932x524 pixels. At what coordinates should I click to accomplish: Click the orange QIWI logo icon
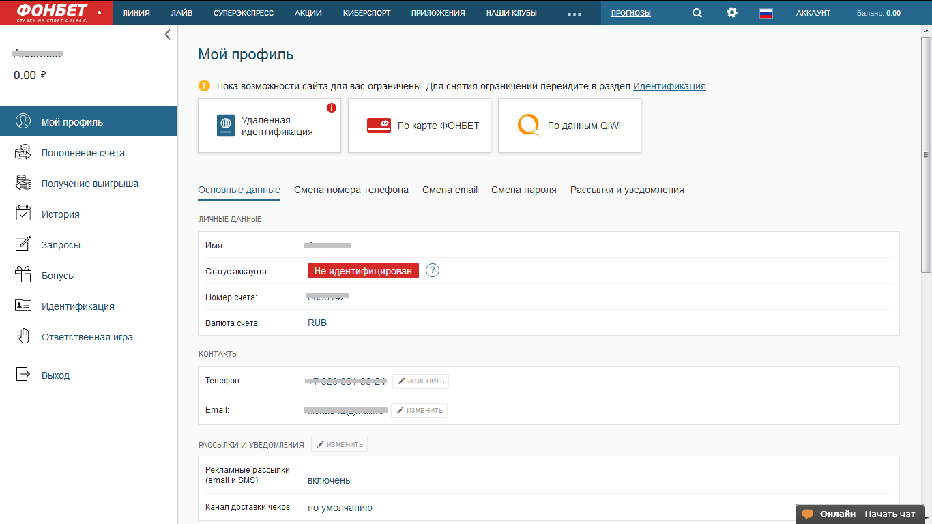coord(529,126)
